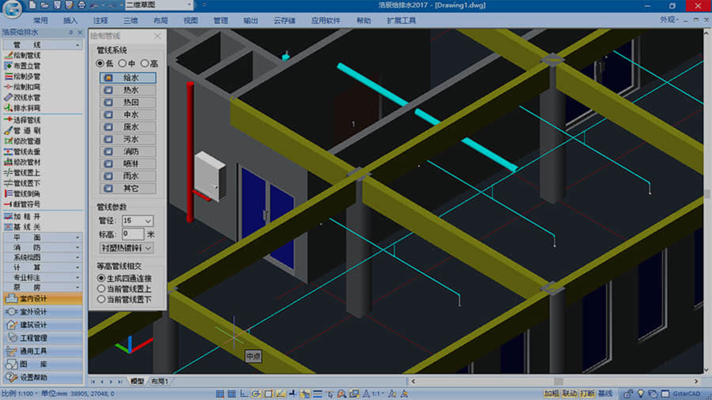Open the 修改管材 pipe material tool

click(27, 162)
